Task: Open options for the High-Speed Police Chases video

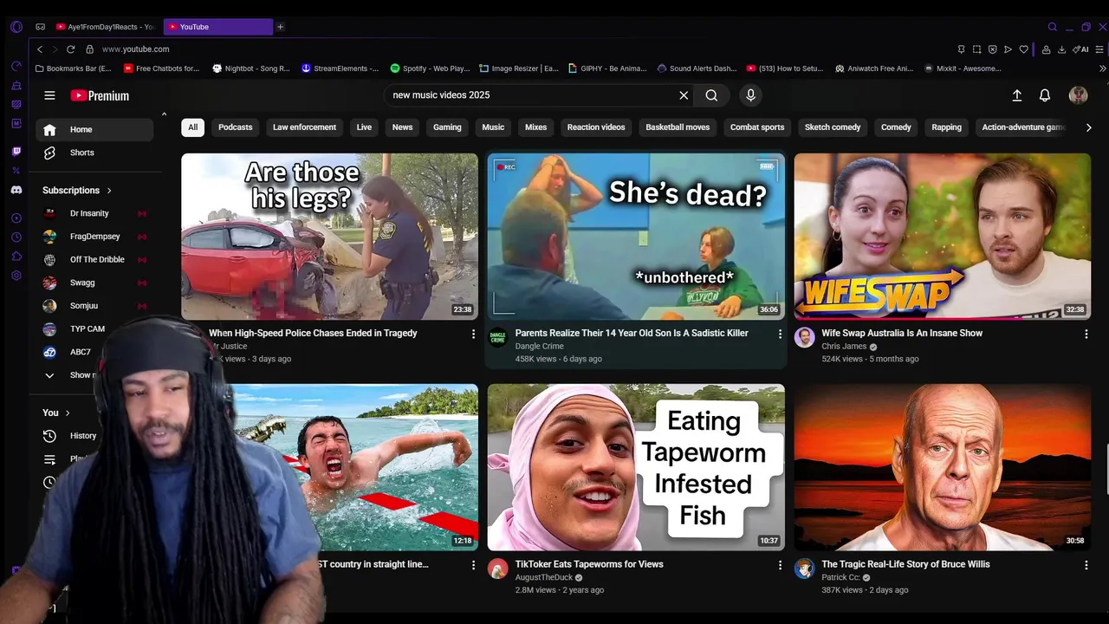Action: 473,334
